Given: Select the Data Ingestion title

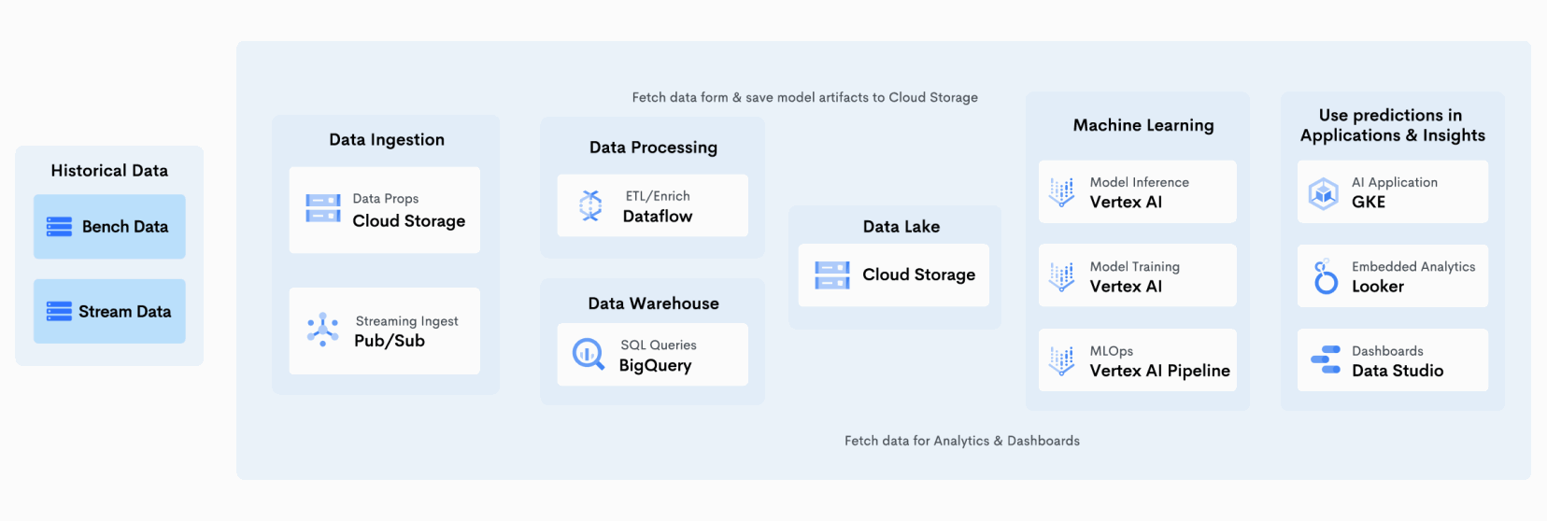Looking at the screenshot, I should pos(387,140).
